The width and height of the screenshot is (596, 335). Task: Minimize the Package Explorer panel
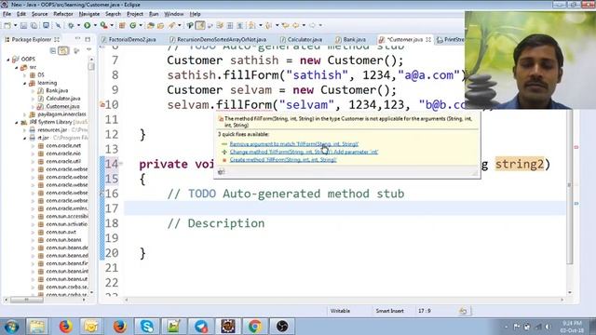click(78, 39)
